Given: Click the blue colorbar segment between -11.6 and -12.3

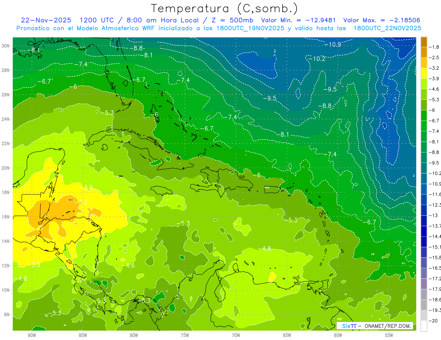Looking at the screenshot, I should tap(424, 200).
